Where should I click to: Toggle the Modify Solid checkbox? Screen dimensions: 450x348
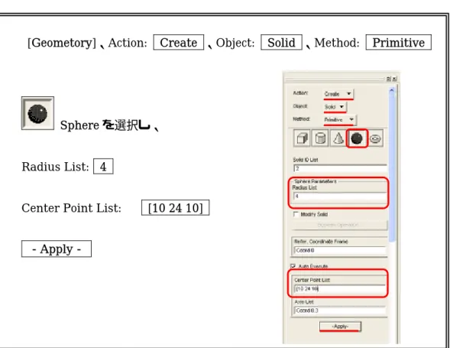[296, 214]
